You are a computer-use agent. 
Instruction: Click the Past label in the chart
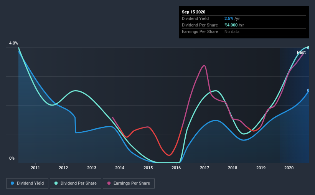tap(301, 52)
